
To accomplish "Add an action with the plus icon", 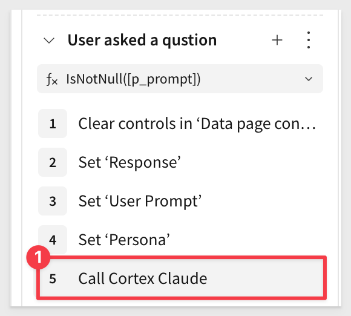I will (277, 41).
